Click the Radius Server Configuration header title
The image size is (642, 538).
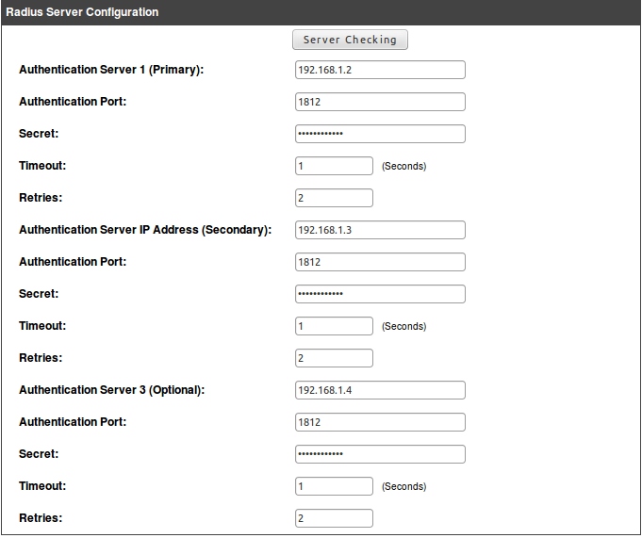tap(82, 12)
